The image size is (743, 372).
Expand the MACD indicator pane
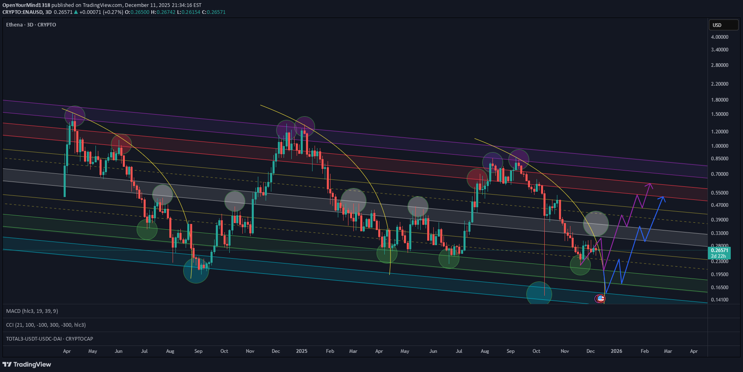coord(32,311)
